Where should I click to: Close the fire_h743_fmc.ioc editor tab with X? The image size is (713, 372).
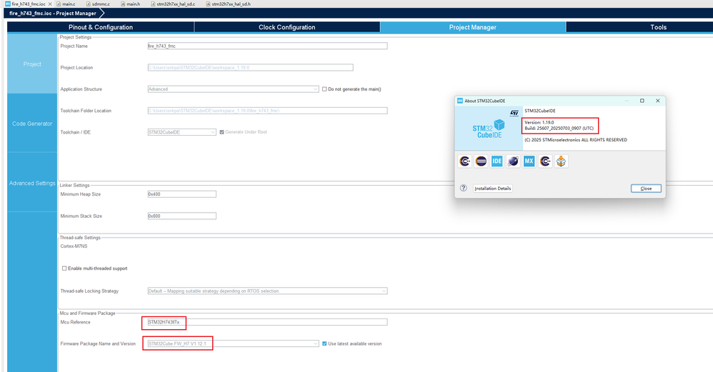[x=50, y=4]
